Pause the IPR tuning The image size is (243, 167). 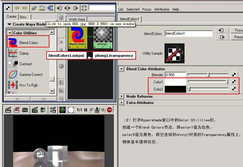(x=86, y=110)
